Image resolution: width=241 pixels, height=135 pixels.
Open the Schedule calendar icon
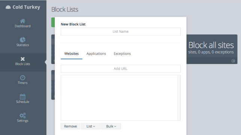23,96
